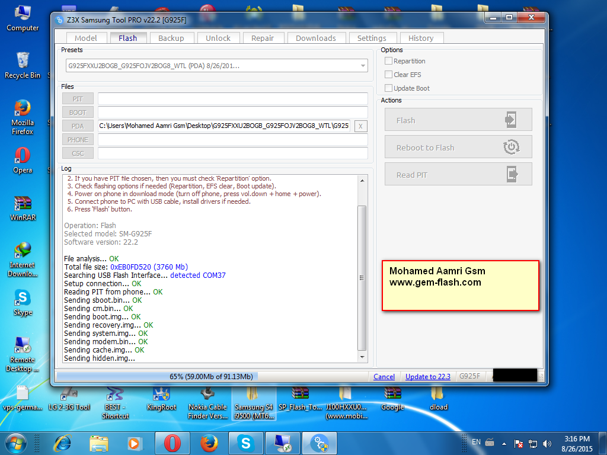Toggle the Clear EFS checkbox
The width and height of the screenshot is (607, 455).
coord(388,74)
